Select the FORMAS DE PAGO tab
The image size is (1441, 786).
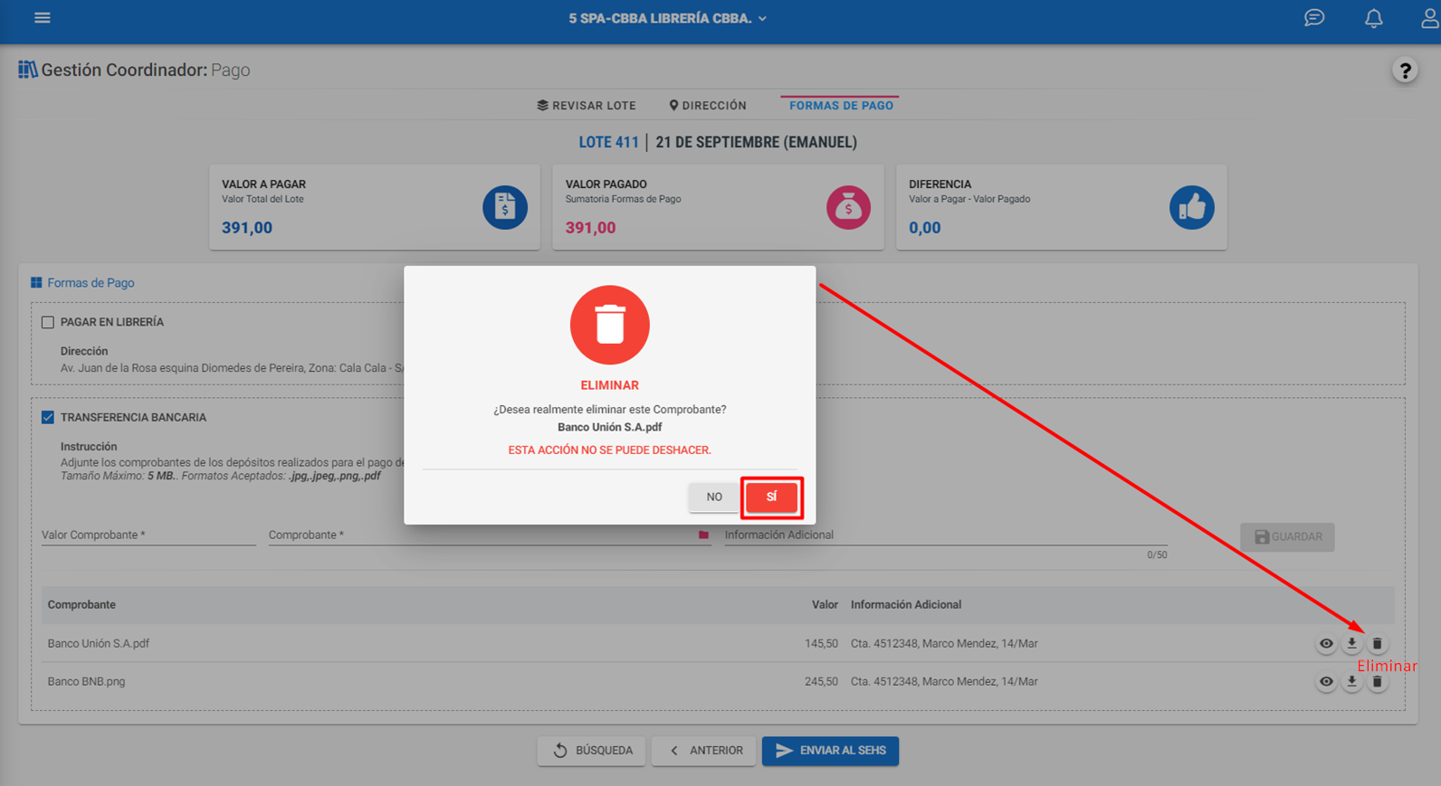tap(841, 106)
